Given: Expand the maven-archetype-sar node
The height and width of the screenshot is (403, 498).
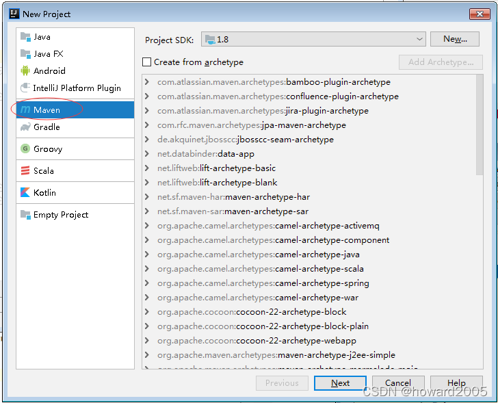Looking at the screenshot, I should (x=146, y=211).
